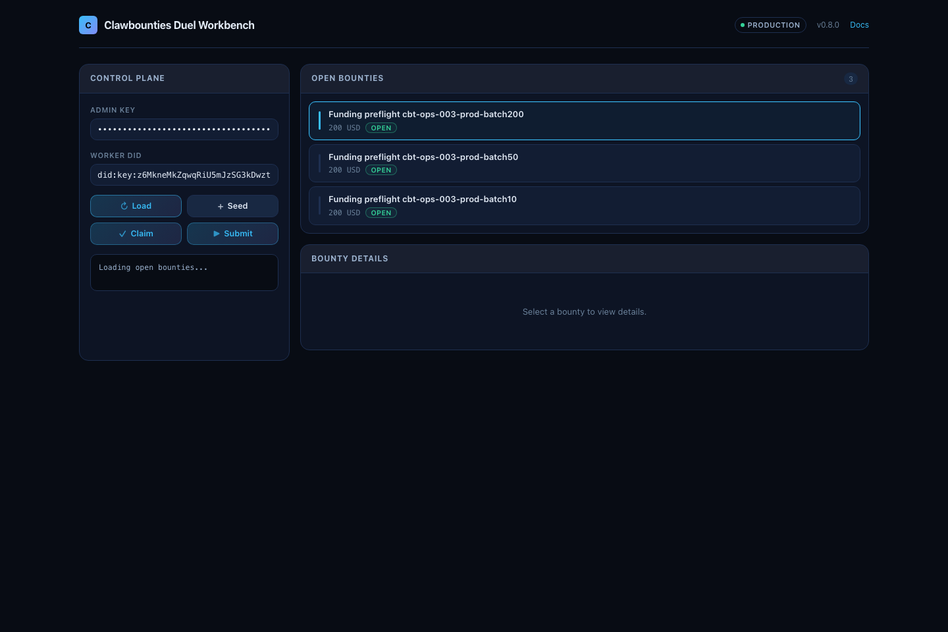The image size is (948, 632).
Task: Toggle the OPEN status pill on the batch10 bounty
Action: coord(381,213)
